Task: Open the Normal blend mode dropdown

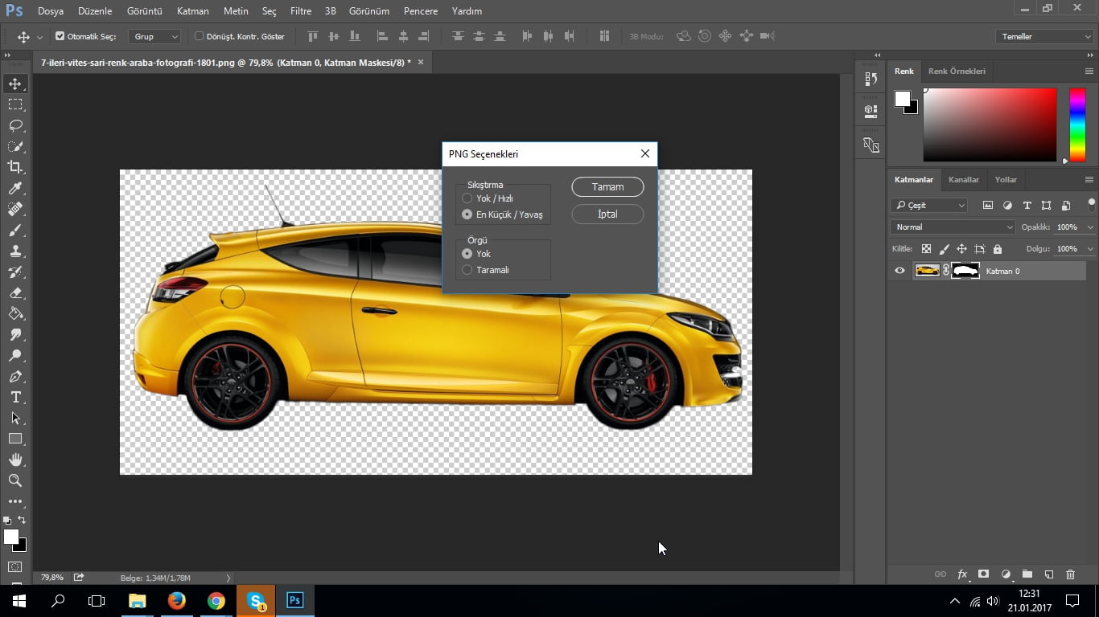Action: (x=952, y=227)
